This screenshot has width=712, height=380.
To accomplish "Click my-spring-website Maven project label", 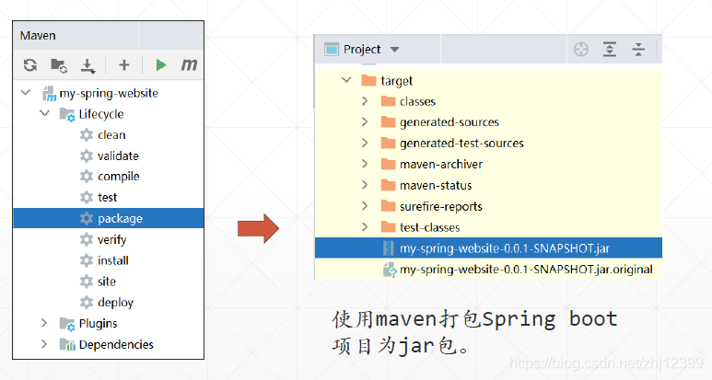I will (x=109, y=93).
